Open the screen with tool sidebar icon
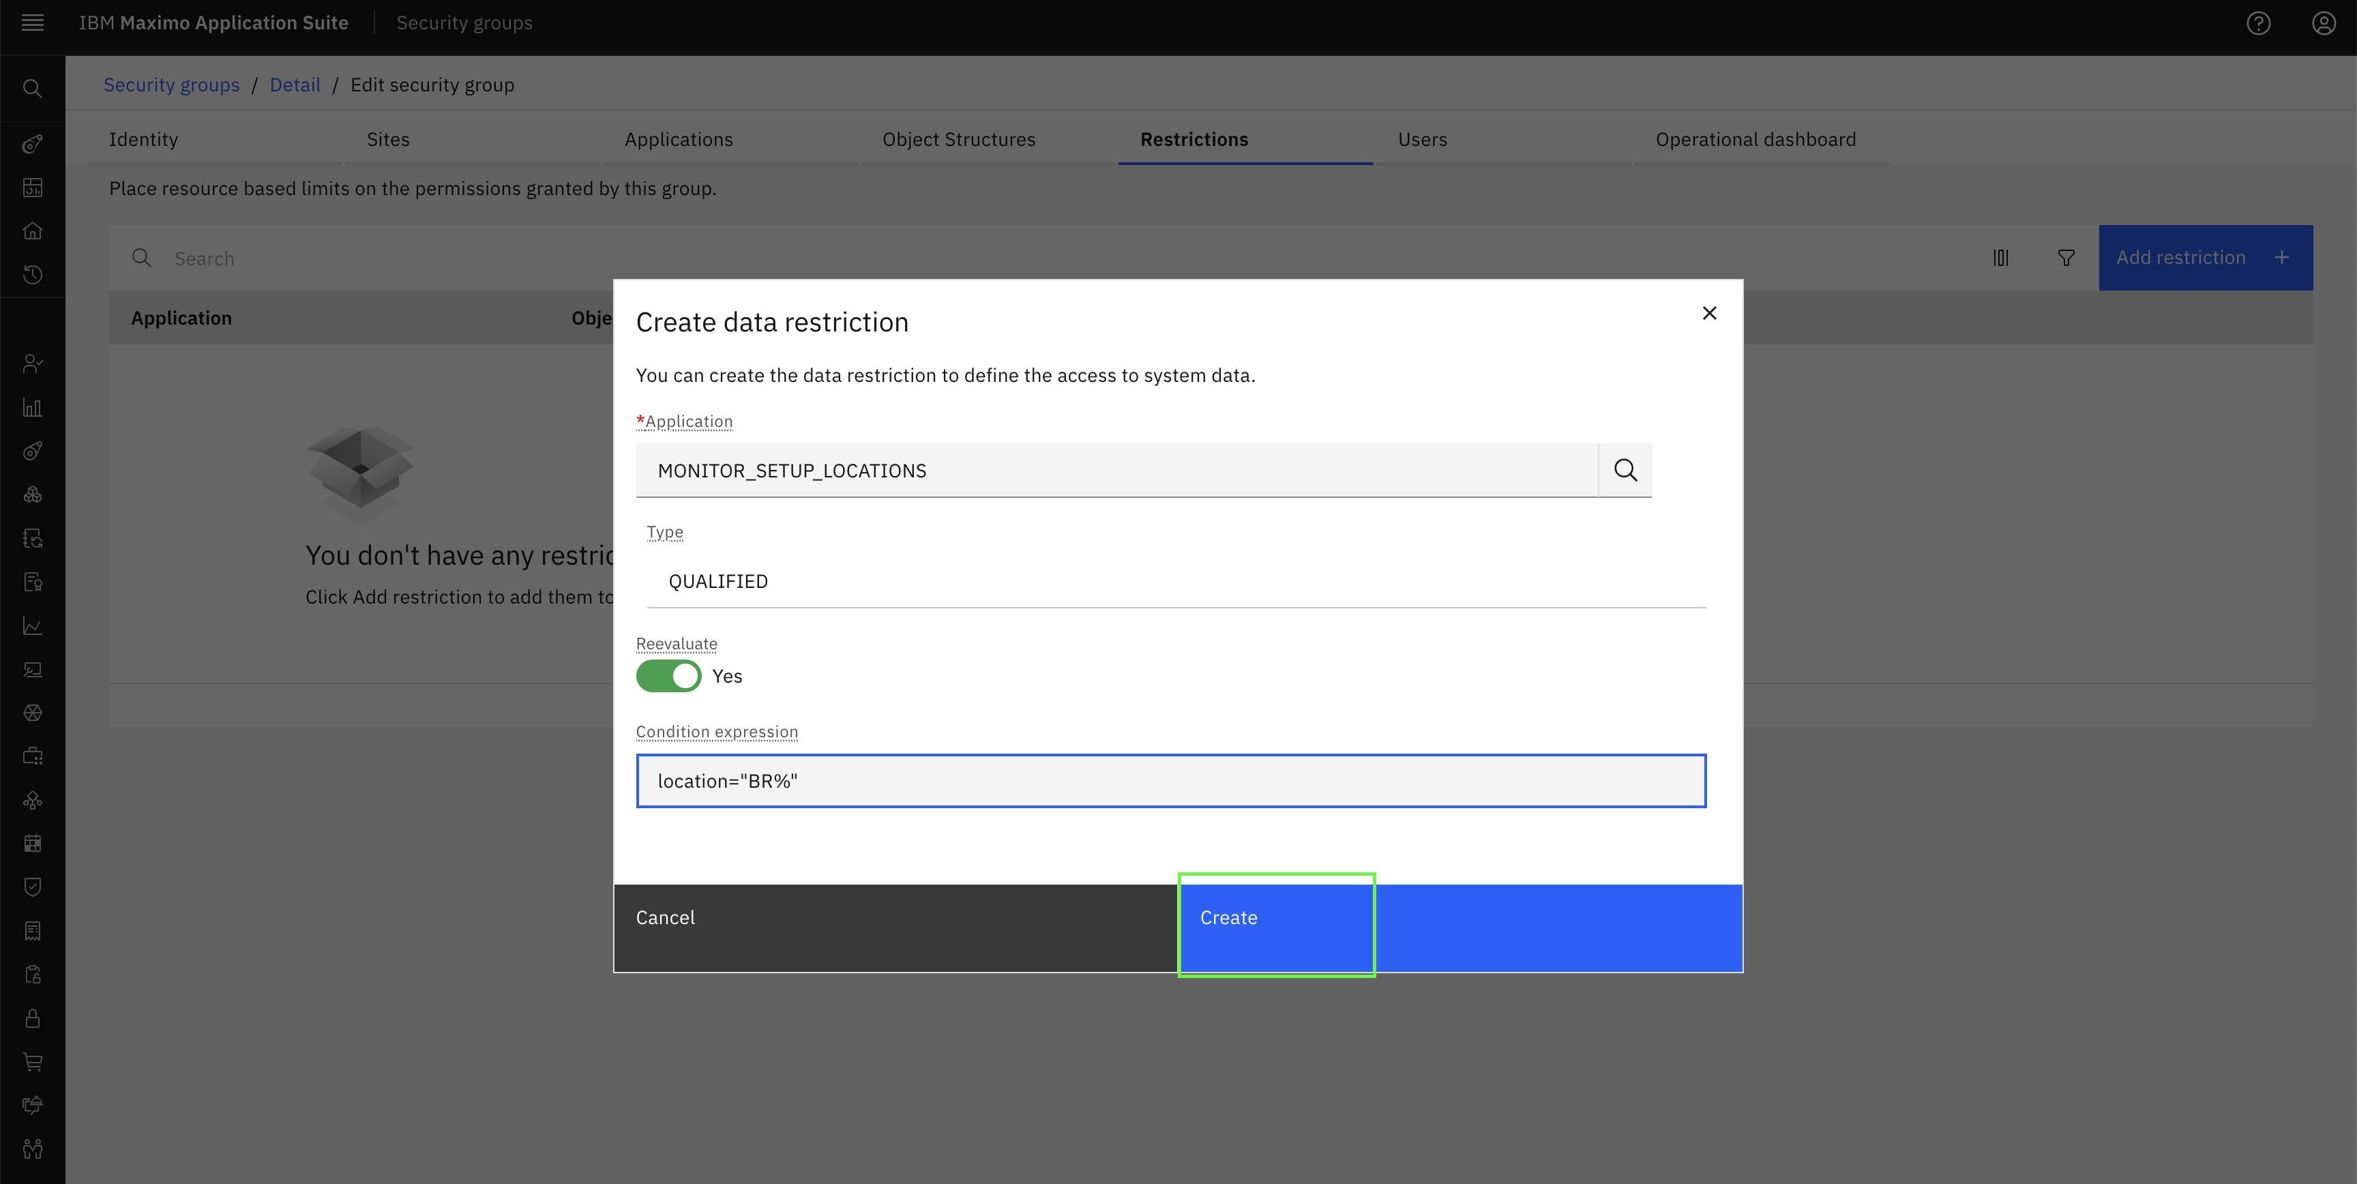 tap(32, 670)
